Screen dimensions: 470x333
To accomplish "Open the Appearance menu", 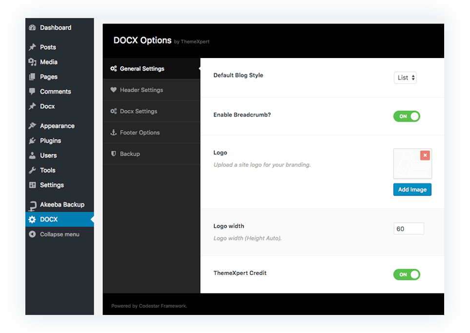I will (59, 126).
